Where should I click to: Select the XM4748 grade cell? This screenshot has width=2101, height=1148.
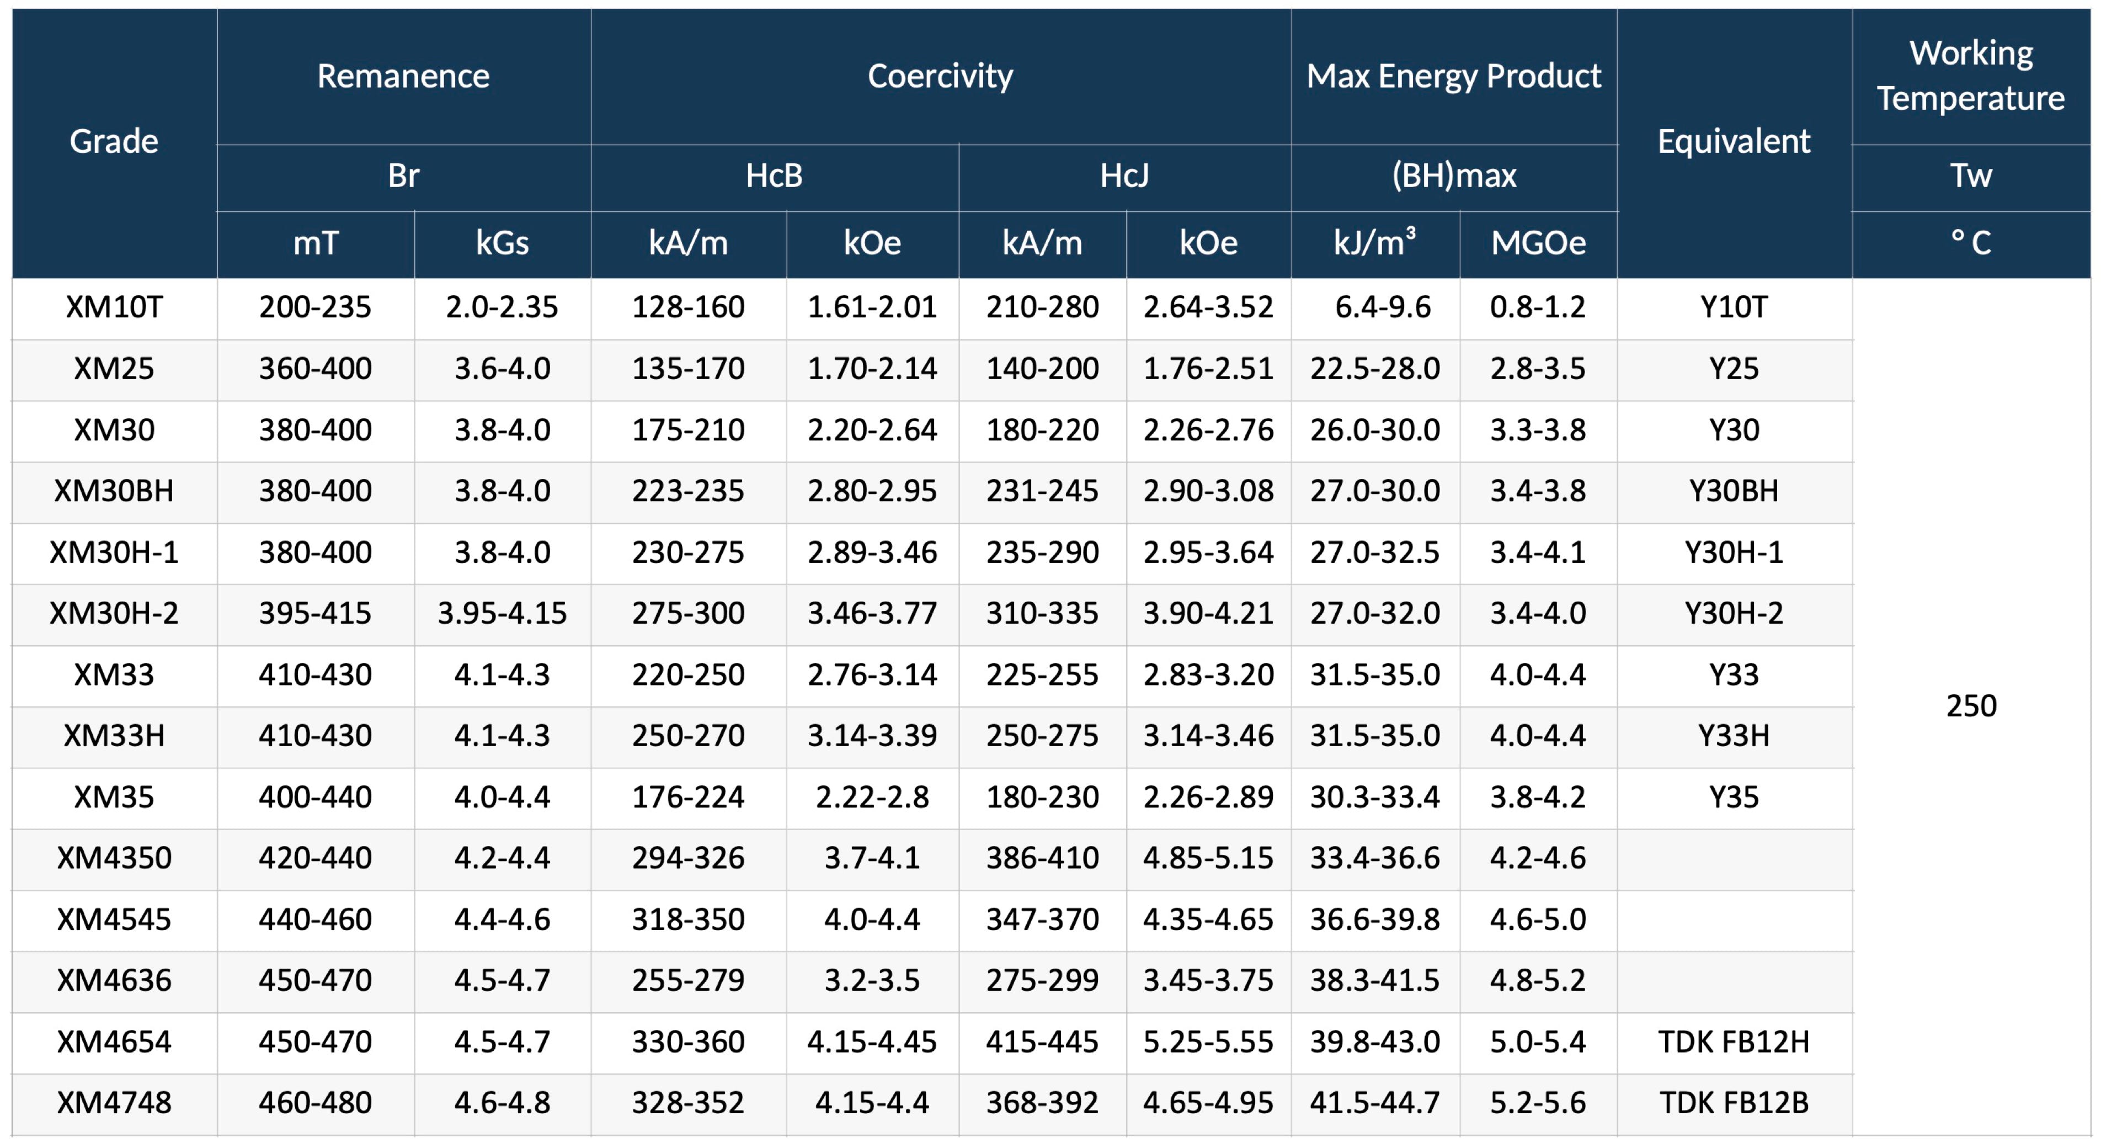pos(113,1103)
